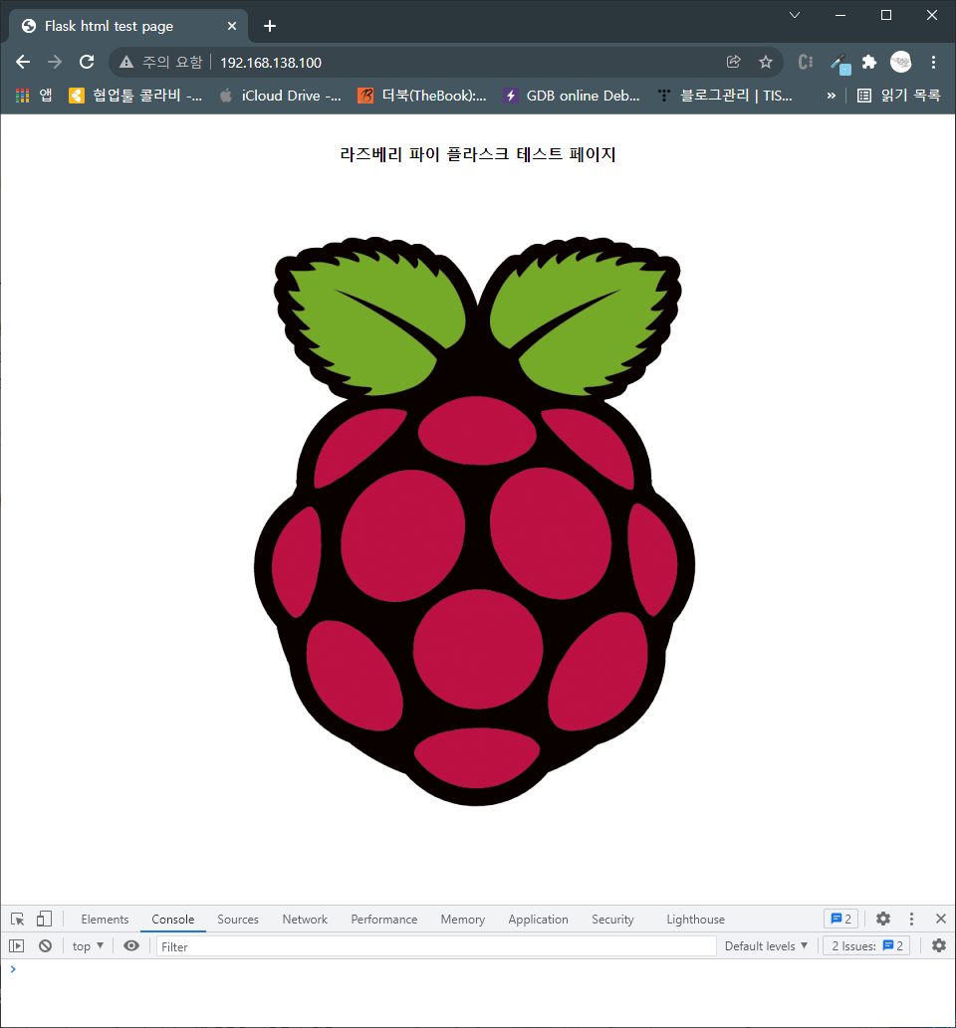956x1028 pixels.
Task: Switch to the Console tab
Action: tap(173, 920)
